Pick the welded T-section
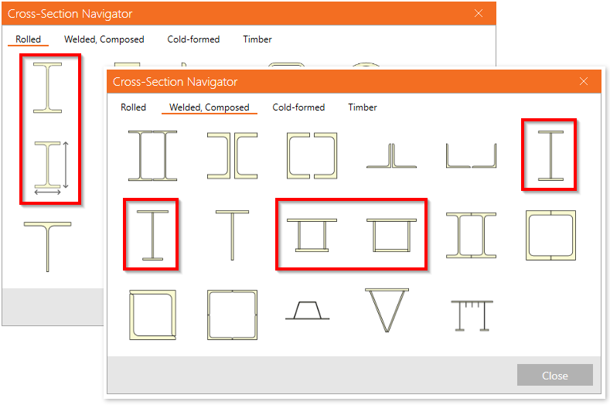 (x=232, y=235)
